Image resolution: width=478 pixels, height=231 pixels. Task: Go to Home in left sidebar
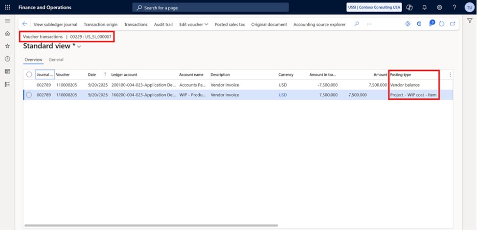click(7, 33)
